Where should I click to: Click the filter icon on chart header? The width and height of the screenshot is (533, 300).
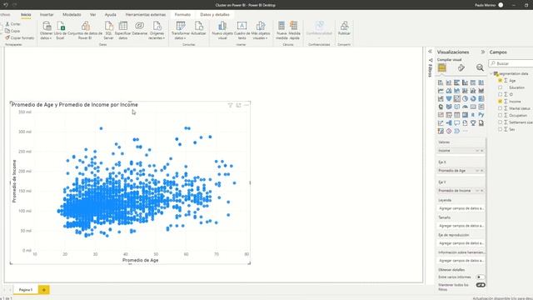[x=230, y=106]
